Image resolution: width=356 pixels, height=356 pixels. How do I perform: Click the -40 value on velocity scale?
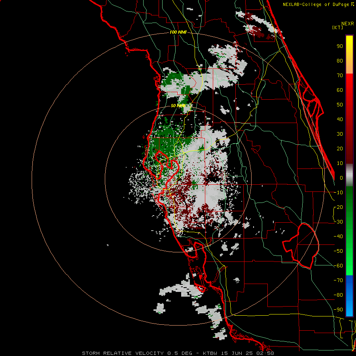(338, 237)
